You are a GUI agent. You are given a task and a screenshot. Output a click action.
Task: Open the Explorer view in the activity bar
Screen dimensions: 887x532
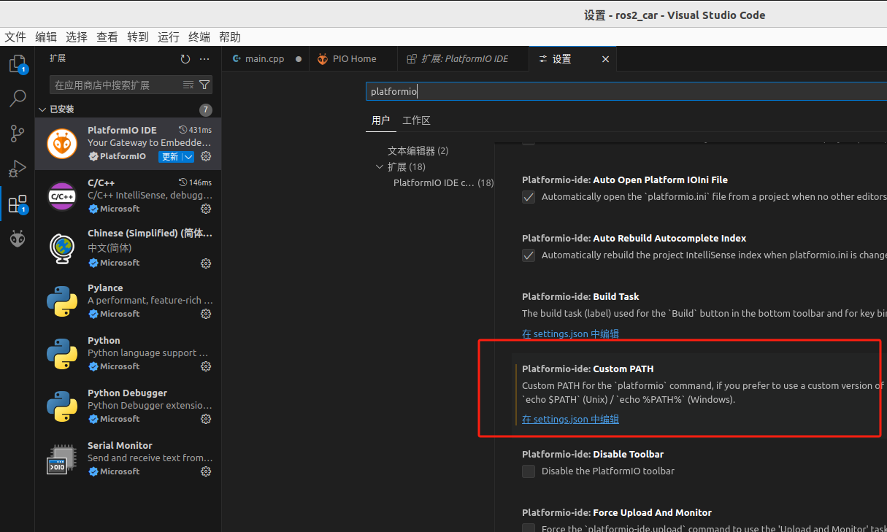click(x=17, y=64)
